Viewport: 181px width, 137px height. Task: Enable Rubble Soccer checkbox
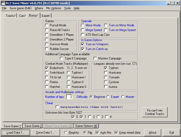coord(47,49)
